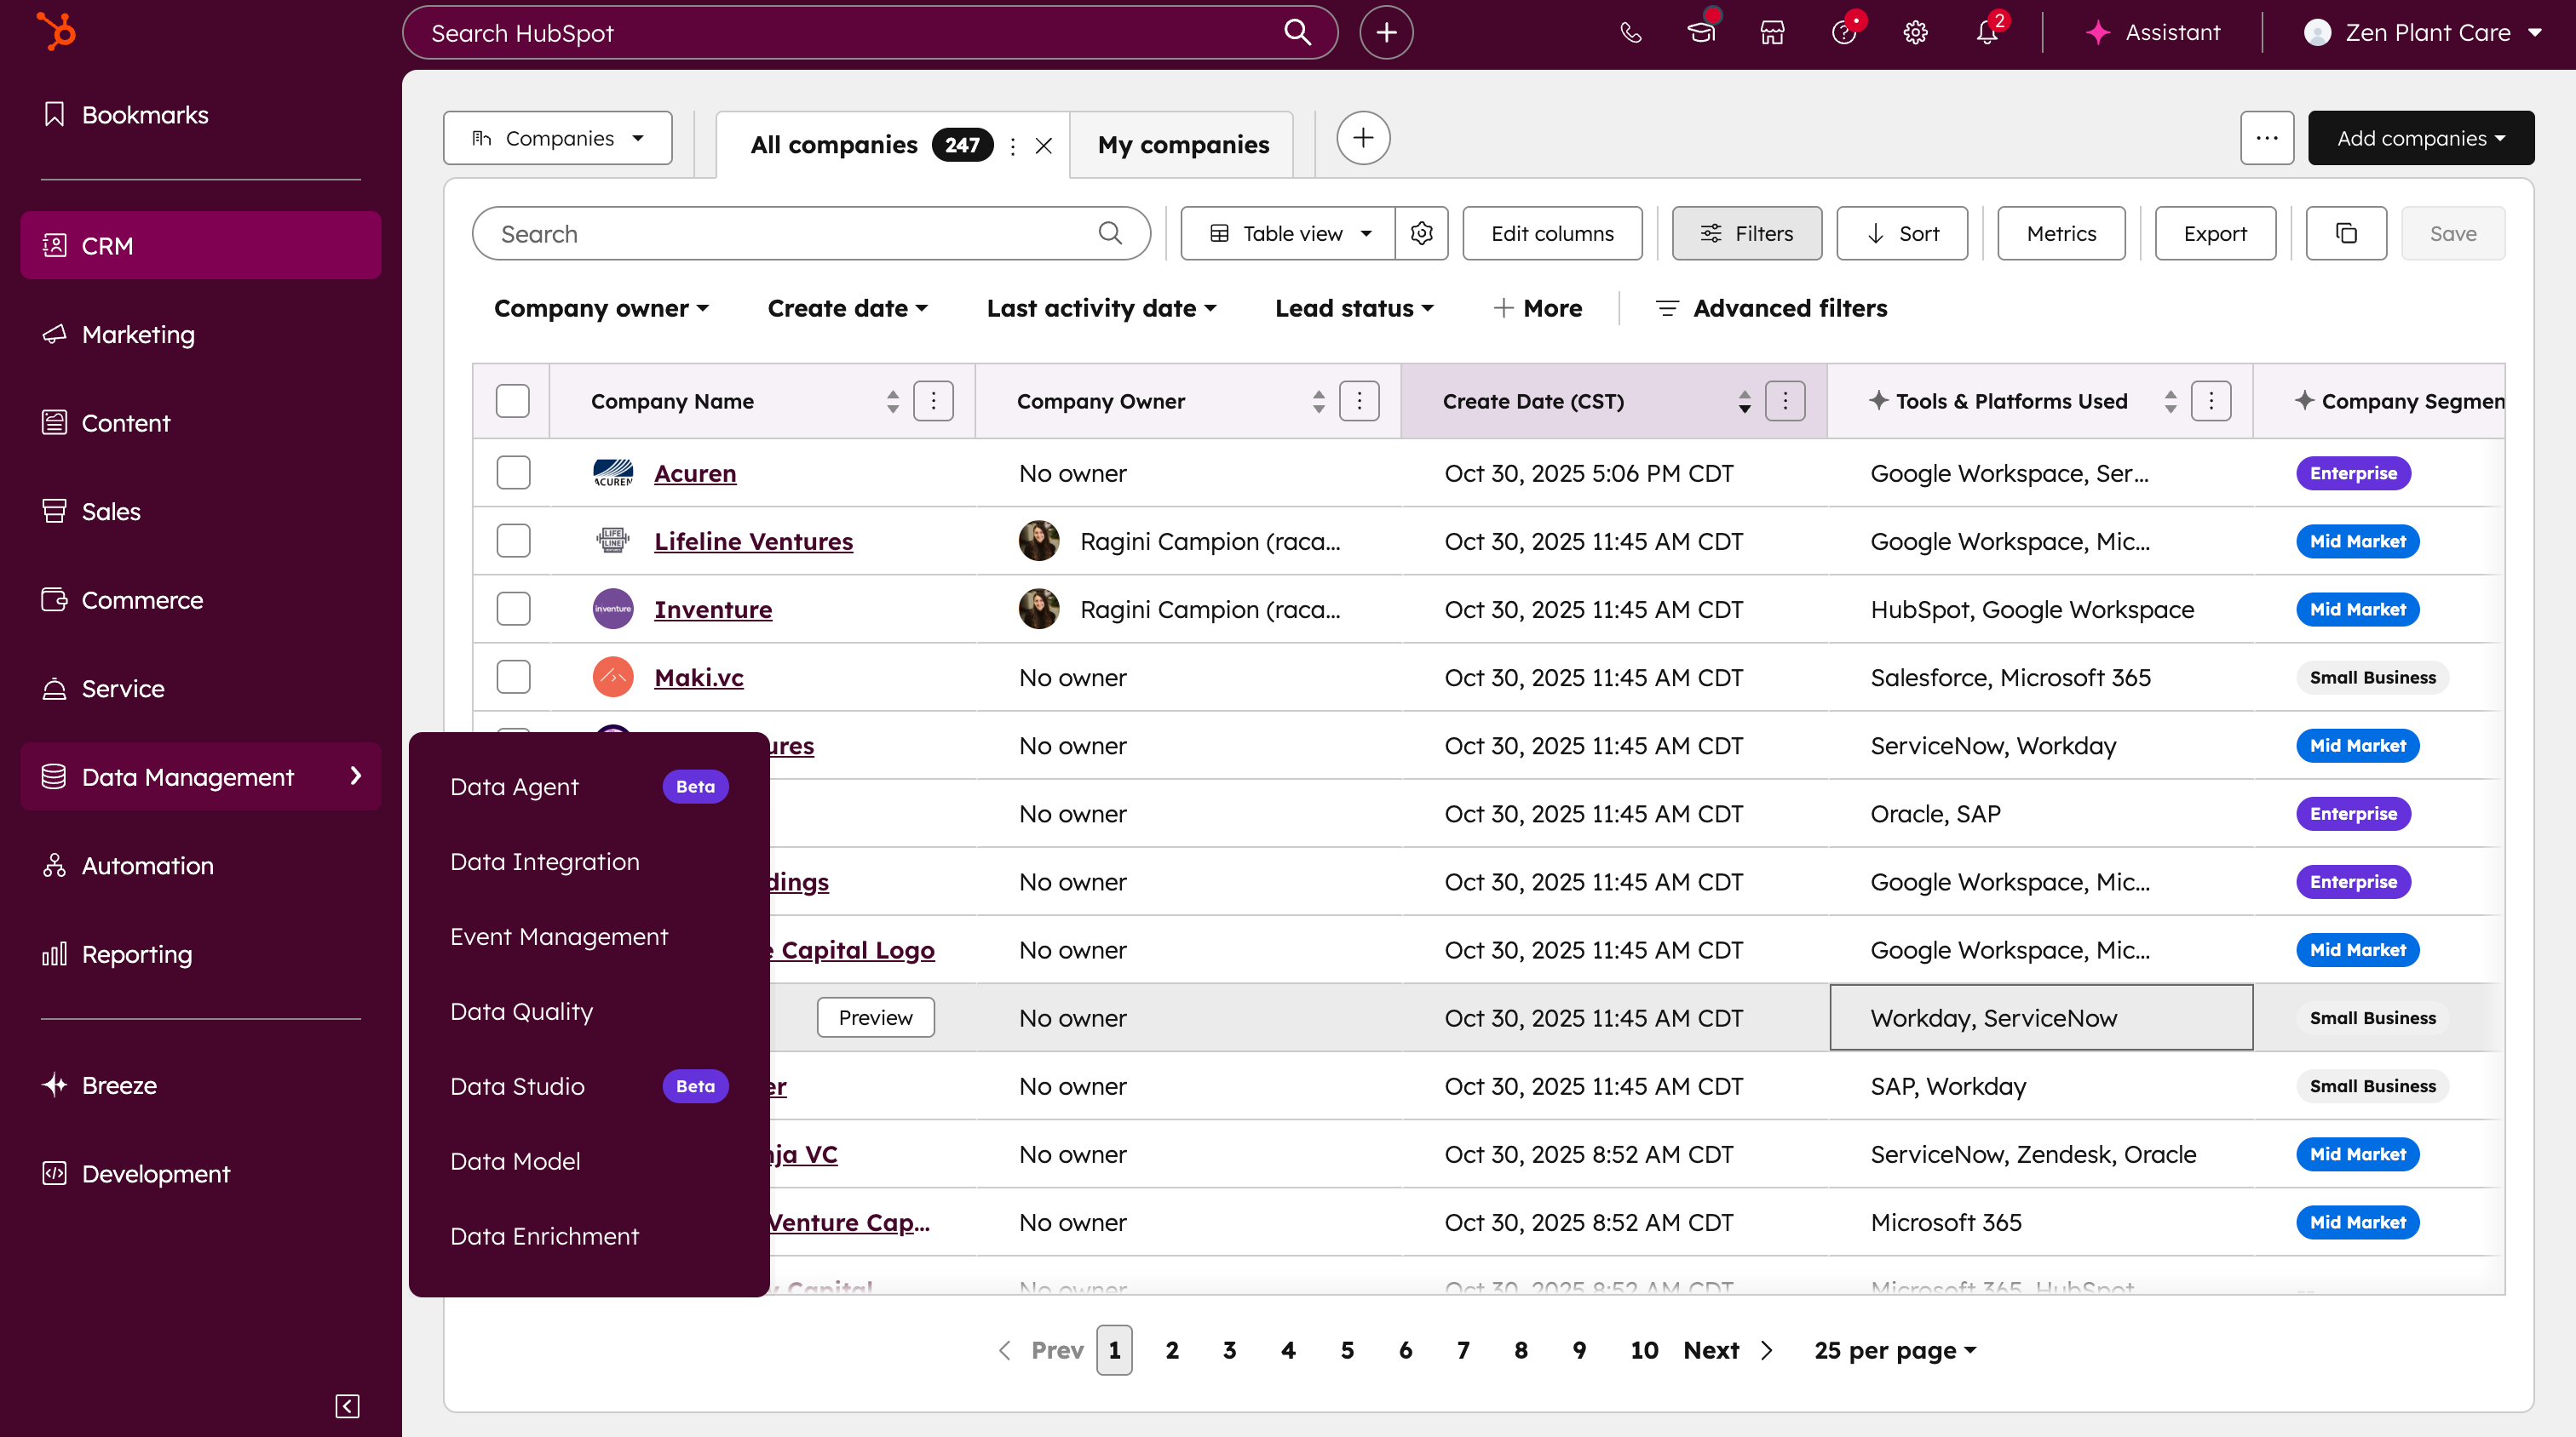Check the Maki.vc row checkbox
The image size is (2576, 1437).
pyautogui.click(x=513, y=677)
